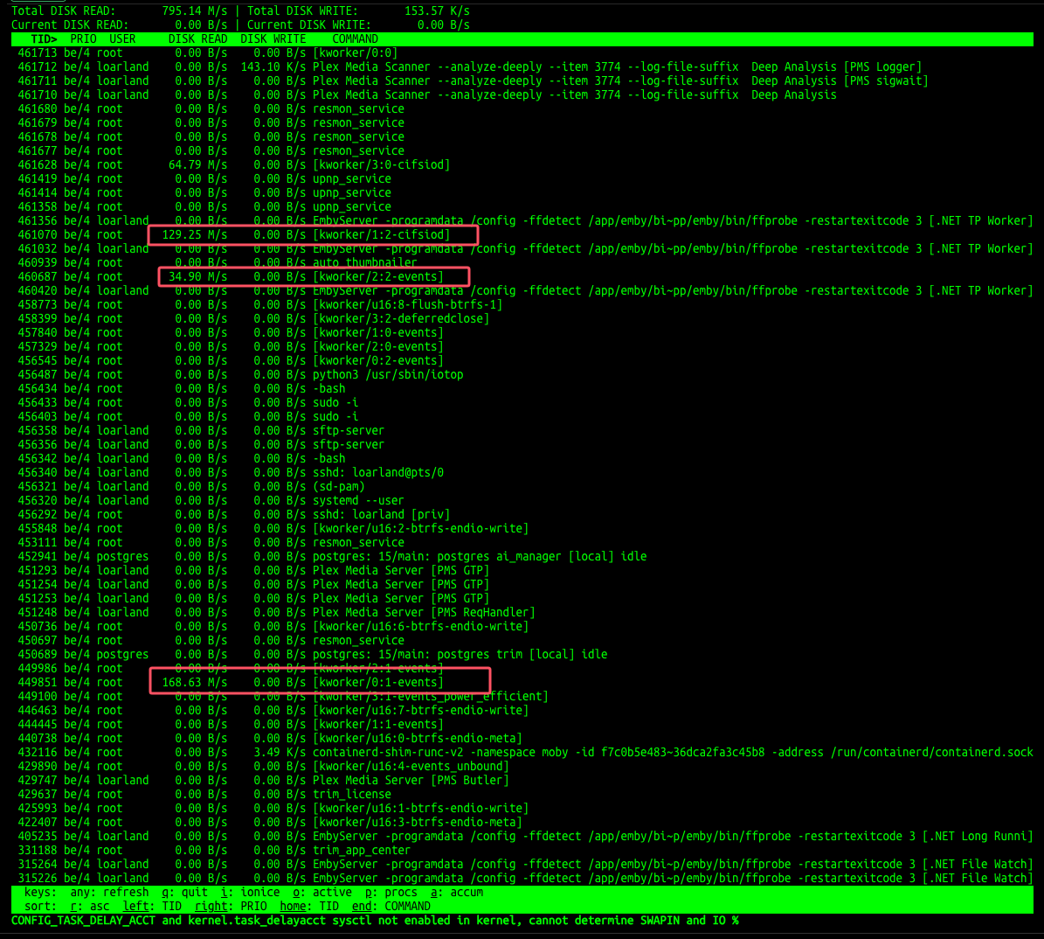Select row 461419 upnp_service
Viewport: 1044px width, 939px height.
click(522, 179)
